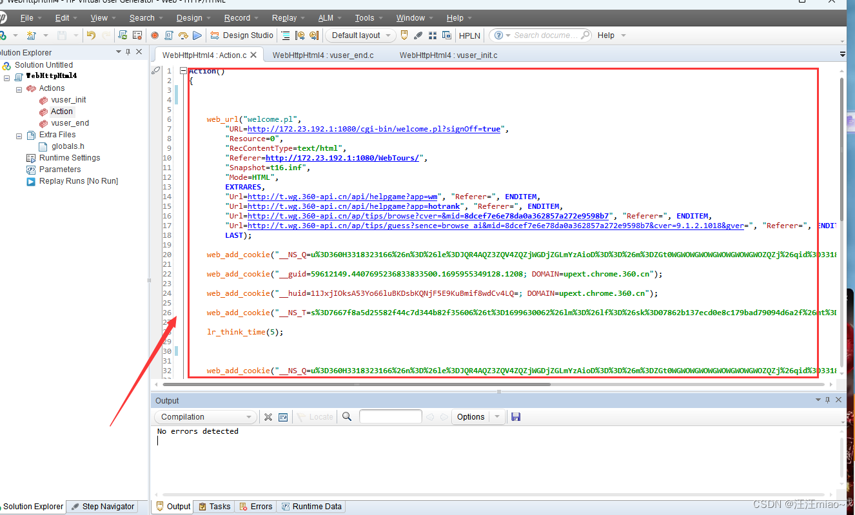Switch to the Tasks bottom tab

214,507
